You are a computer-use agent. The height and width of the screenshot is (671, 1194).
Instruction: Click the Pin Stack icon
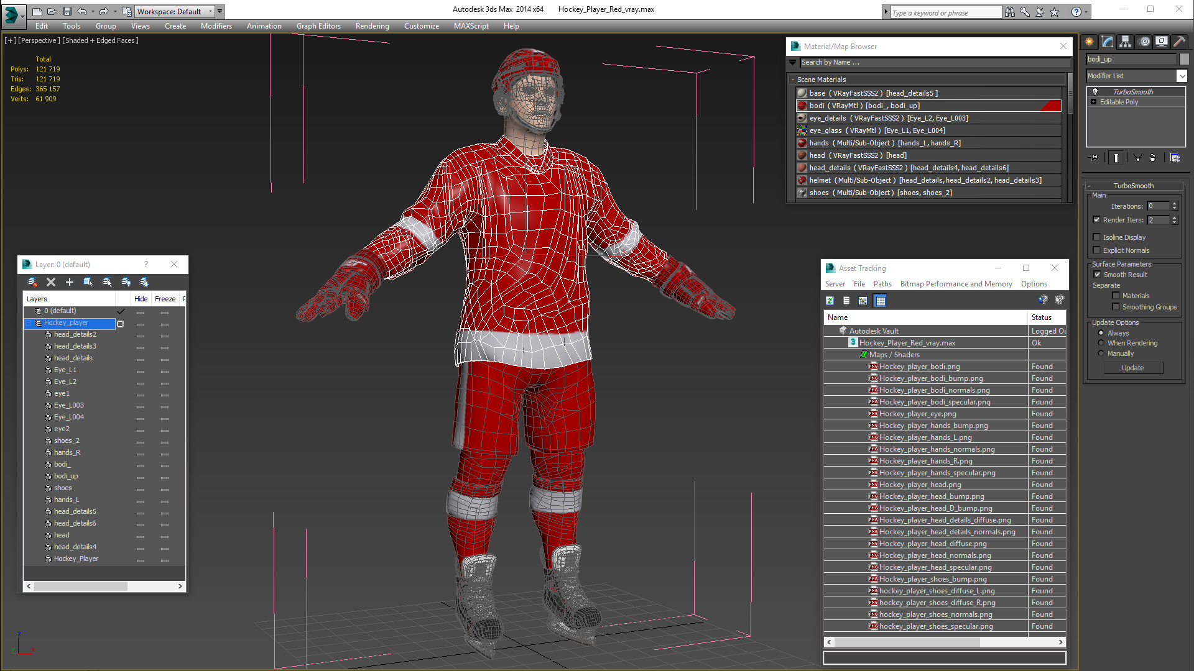1094,158
